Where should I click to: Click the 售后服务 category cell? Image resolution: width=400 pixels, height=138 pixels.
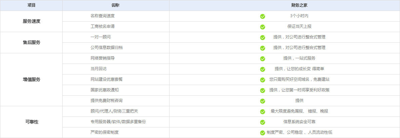click(31, 42)
